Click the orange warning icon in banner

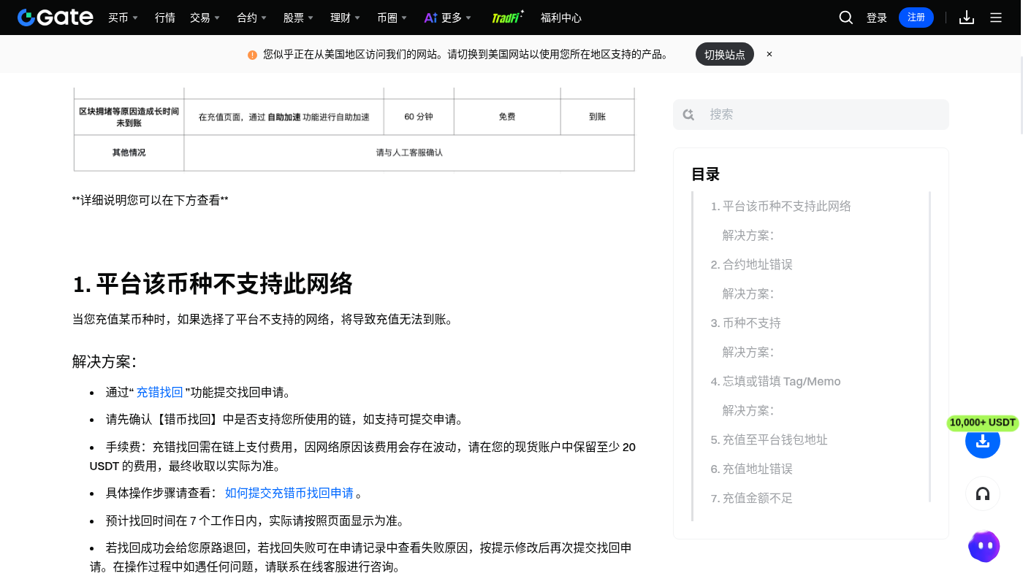252,55
